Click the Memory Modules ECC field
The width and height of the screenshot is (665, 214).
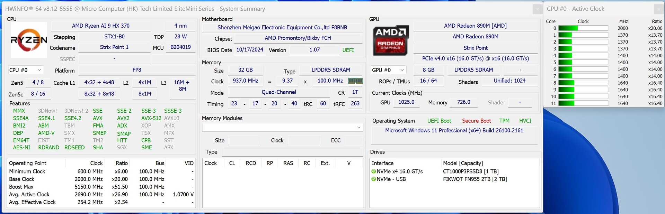tap(353, 140)
